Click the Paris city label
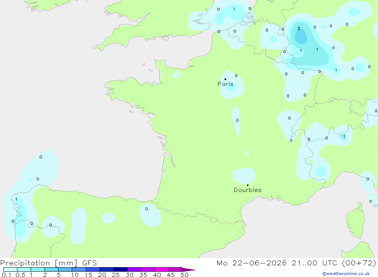 pyautogui.click(x=225, y=84)
